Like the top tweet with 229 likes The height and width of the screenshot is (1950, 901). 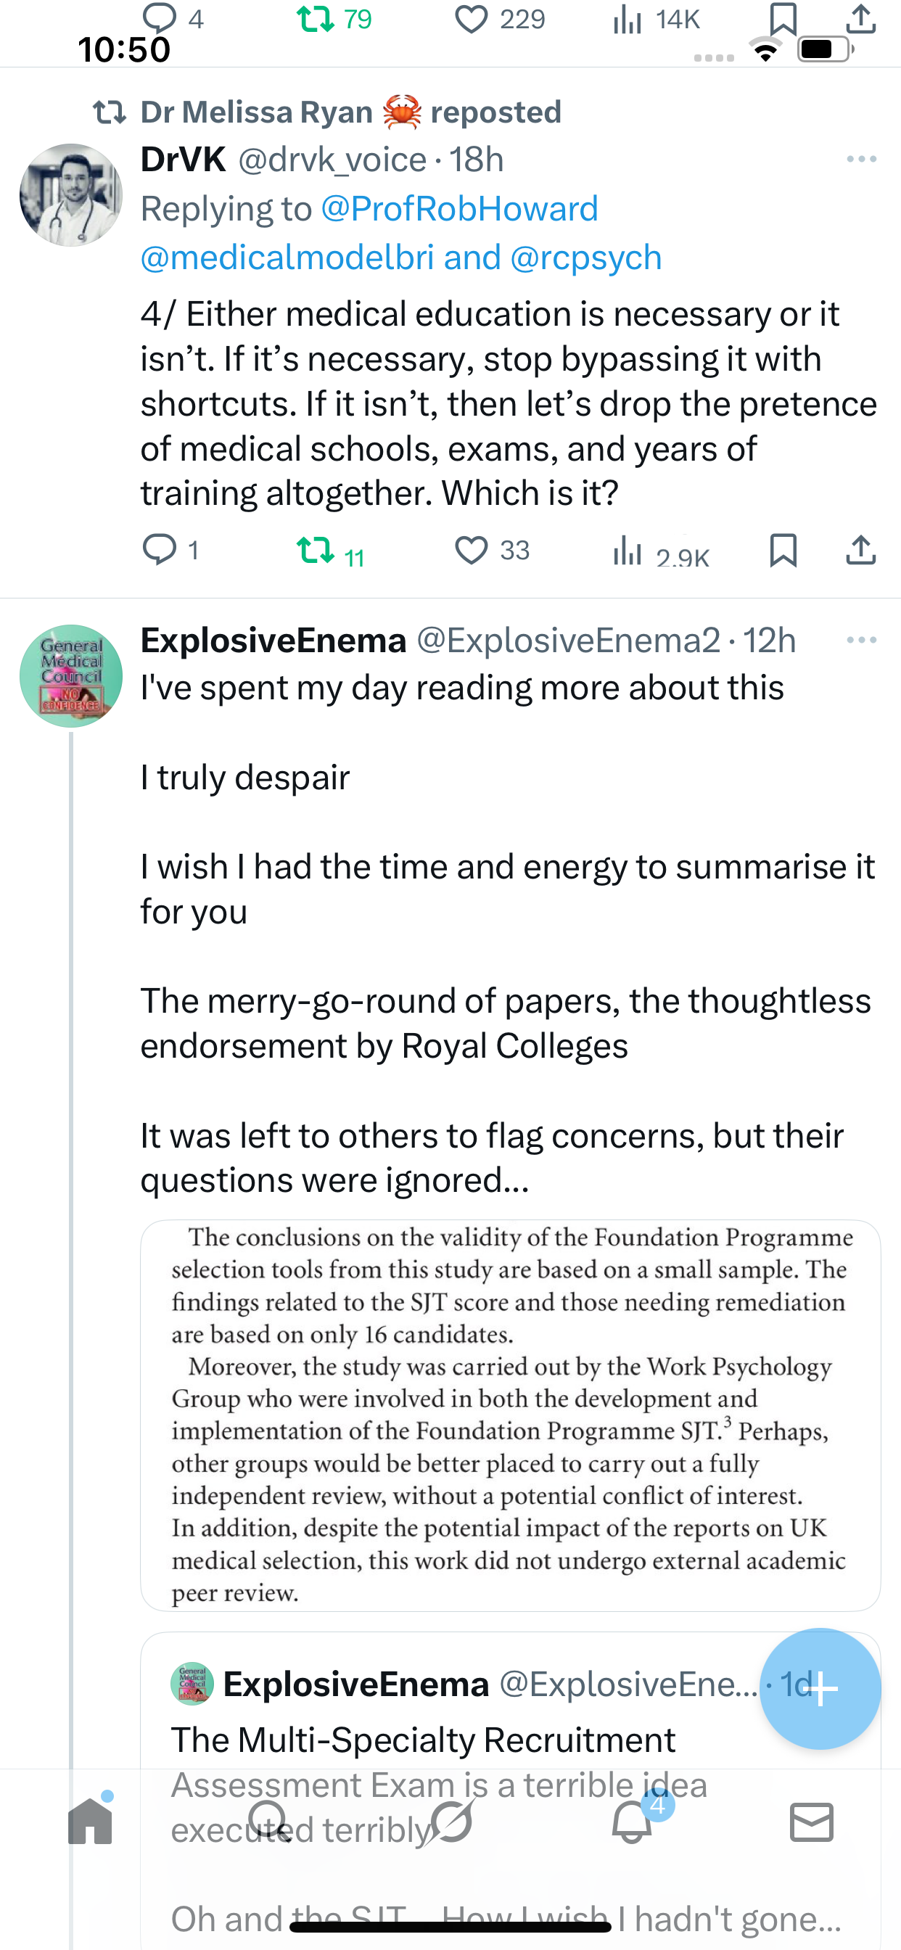click(471, 19)
